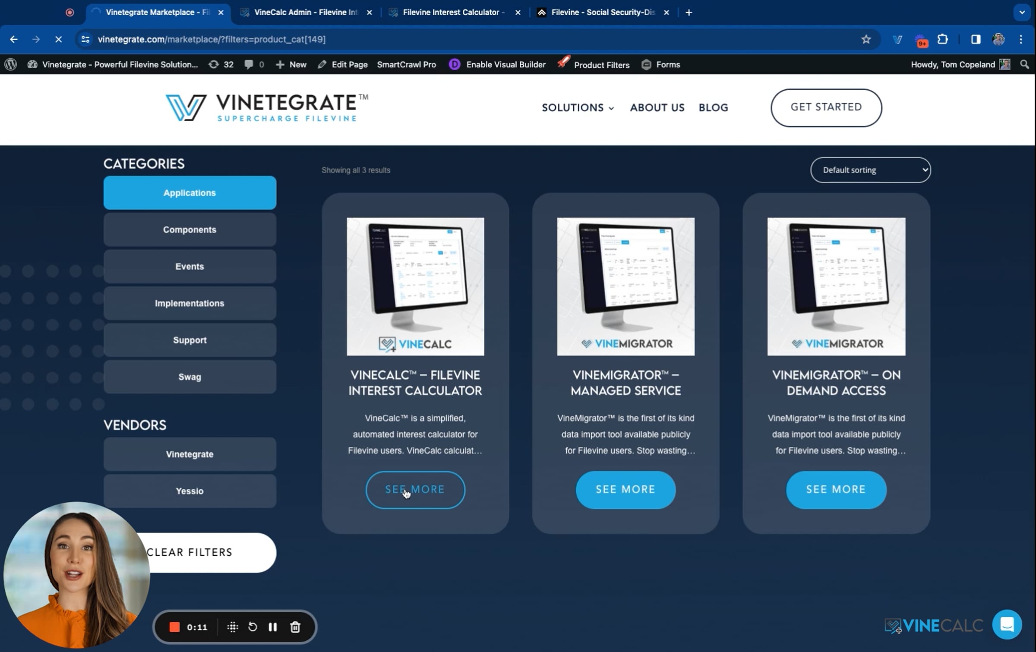Open the browser extensions puzzle icon
The width and height of the screenshot is (1036, 652).
click(x=943, y=39)
